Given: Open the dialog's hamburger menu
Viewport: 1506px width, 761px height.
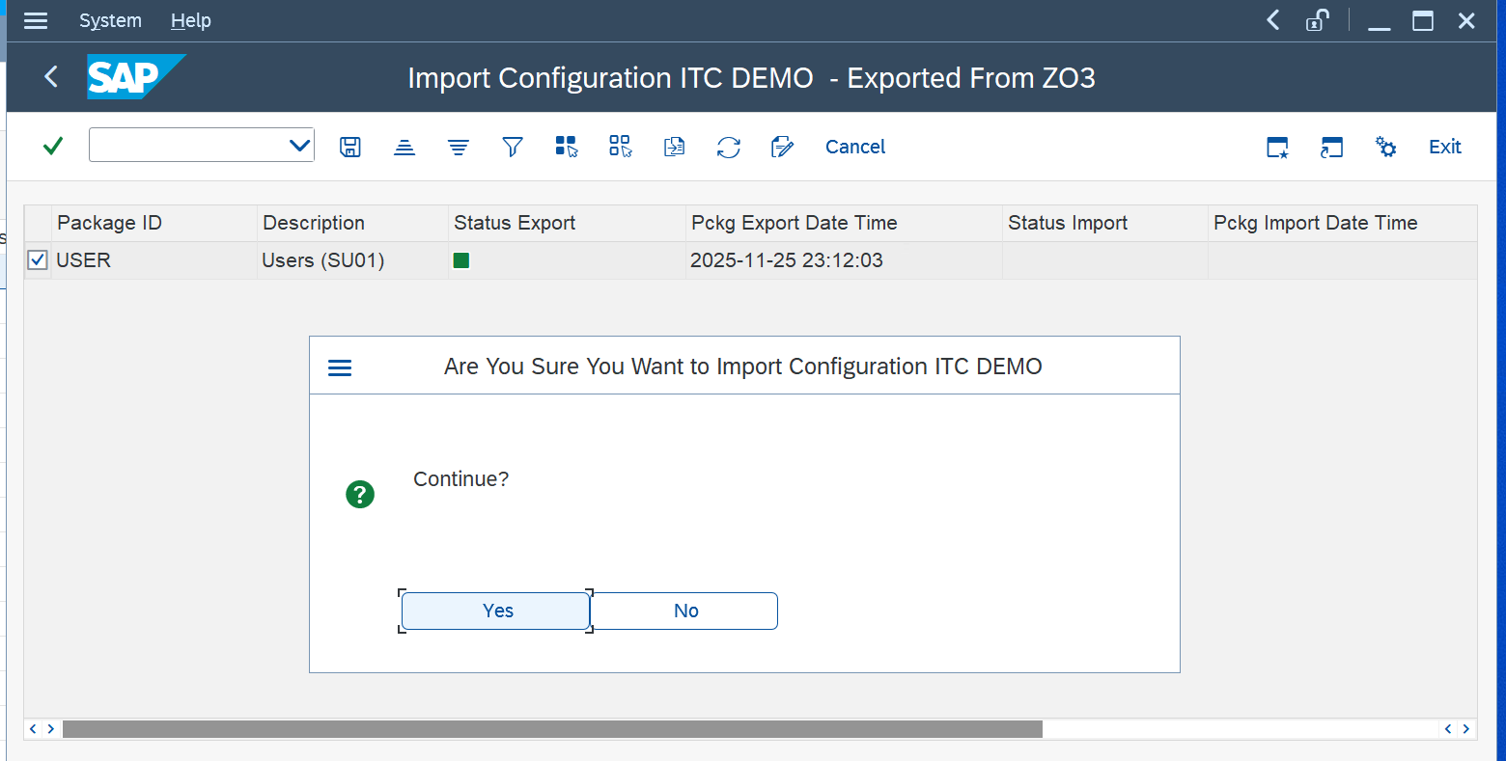Looking at the screenshot, I should (x=340, y=367).
